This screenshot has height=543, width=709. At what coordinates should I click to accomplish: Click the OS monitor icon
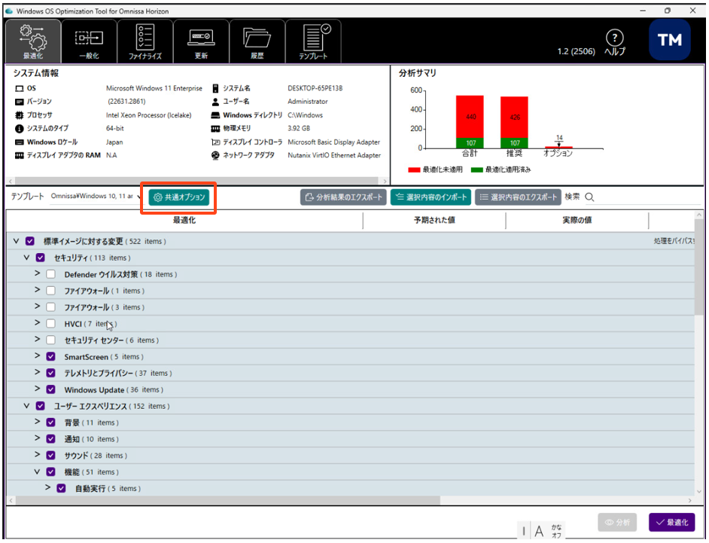(x=19, y=88)
